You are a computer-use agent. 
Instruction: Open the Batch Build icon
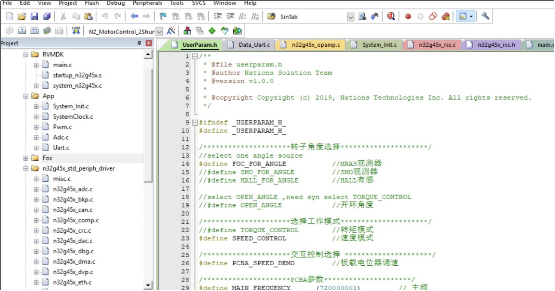[47, 31]
